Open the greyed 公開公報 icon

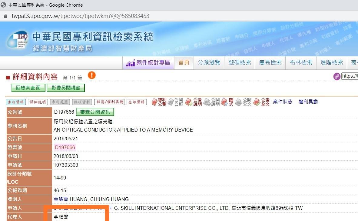pyautogui.click(x=175, y=102)
